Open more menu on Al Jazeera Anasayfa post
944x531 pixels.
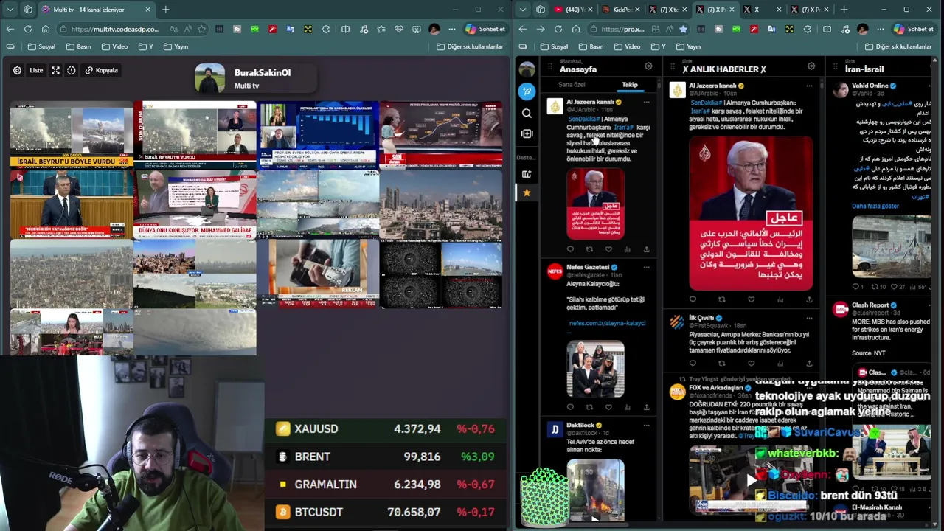click(x=647, y=102)
